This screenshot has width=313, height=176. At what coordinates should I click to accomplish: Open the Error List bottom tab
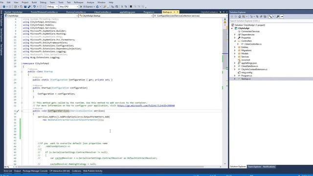point(8,171)
